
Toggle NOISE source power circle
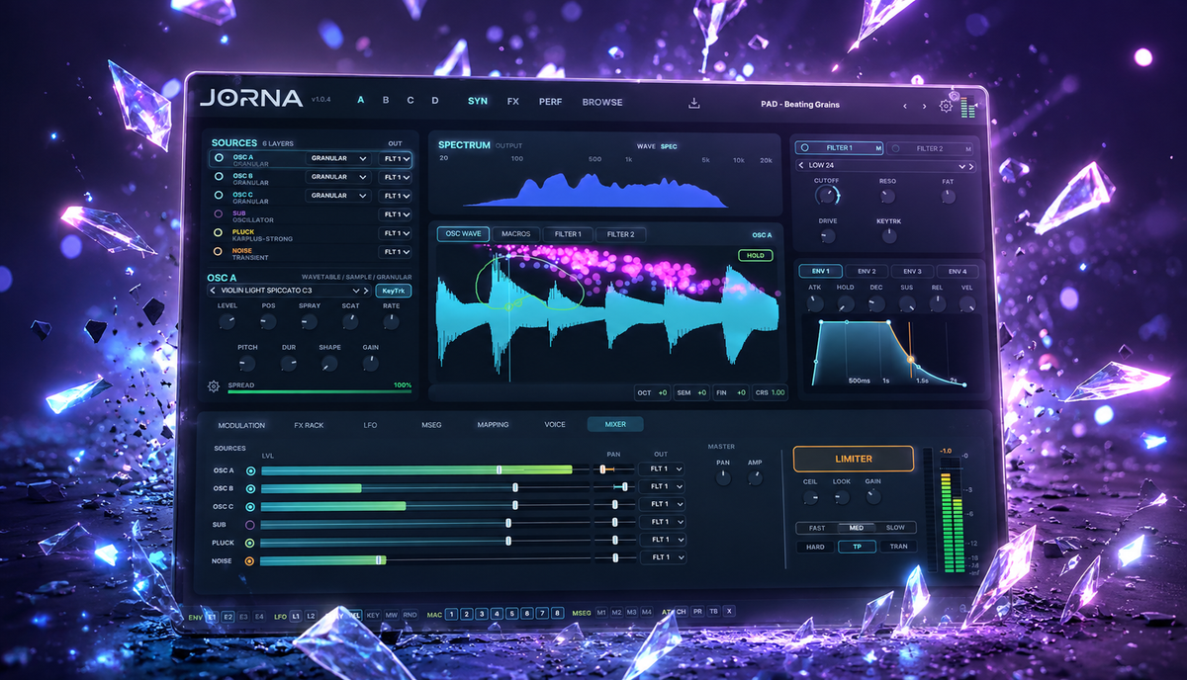click(220, 251)
